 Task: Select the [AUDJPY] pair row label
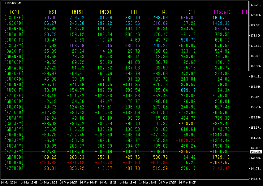(x=14, y=146)
